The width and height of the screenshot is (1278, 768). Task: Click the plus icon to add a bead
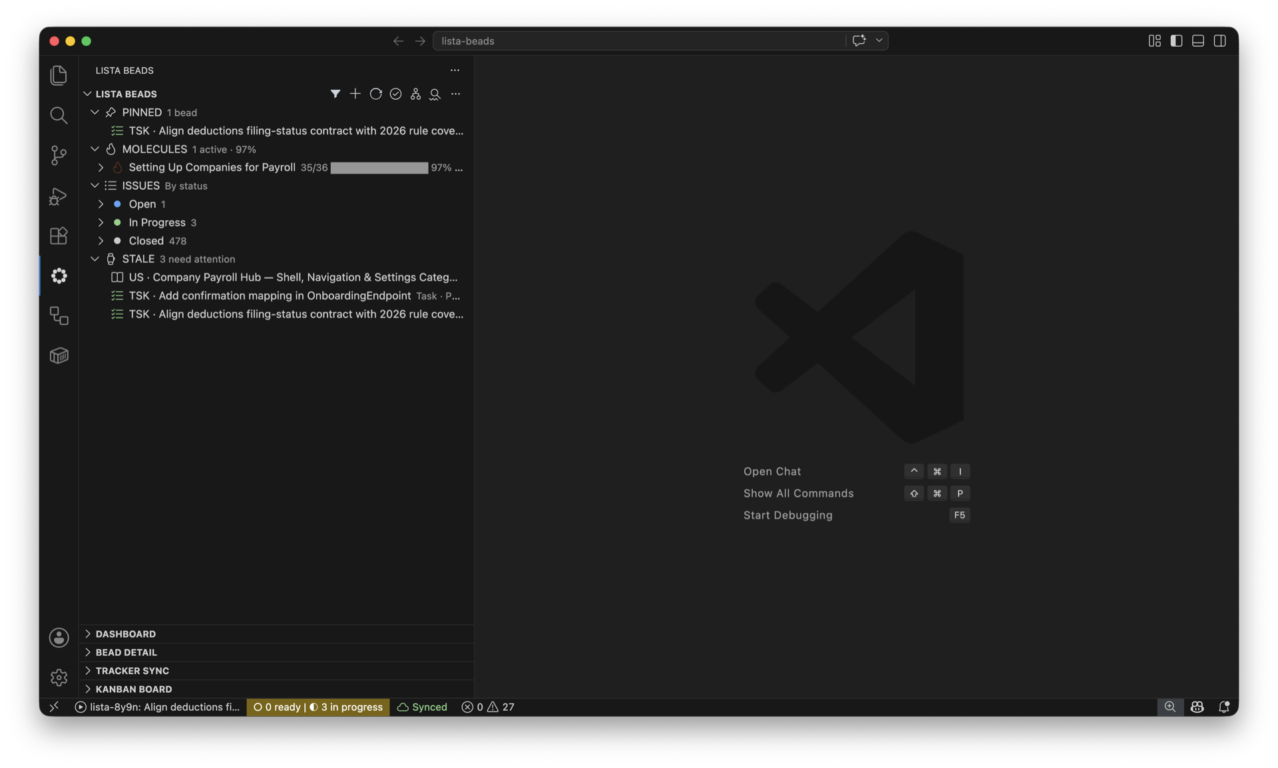point(355,94)
